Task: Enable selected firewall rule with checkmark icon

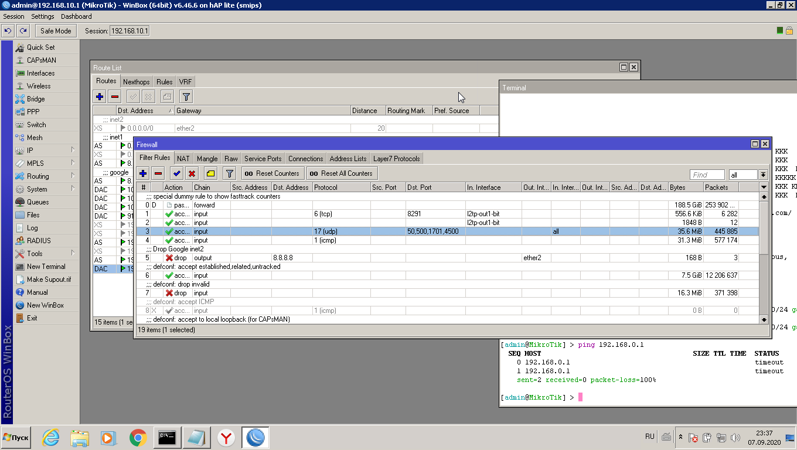Action: tap(176, 173)
